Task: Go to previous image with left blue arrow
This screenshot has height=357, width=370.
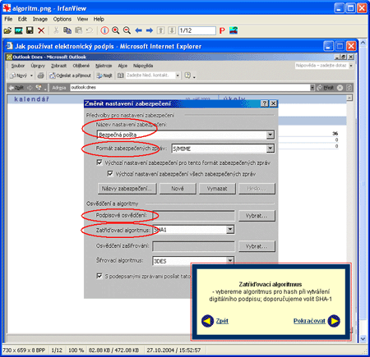Action: coord(138,30)
